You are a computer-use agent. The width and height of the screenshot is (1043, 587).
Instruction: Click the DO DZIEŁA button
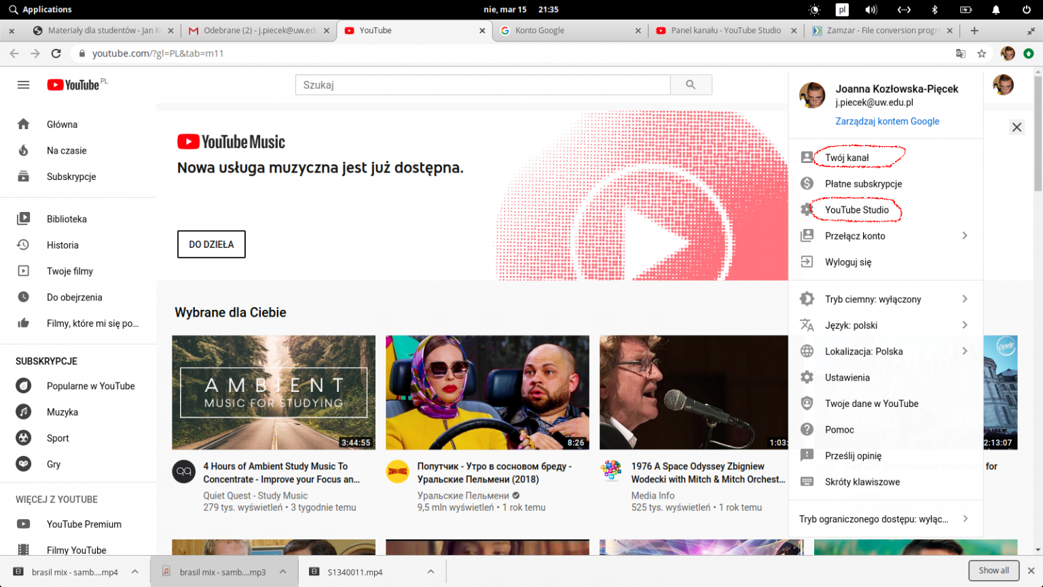pos(211,245)
